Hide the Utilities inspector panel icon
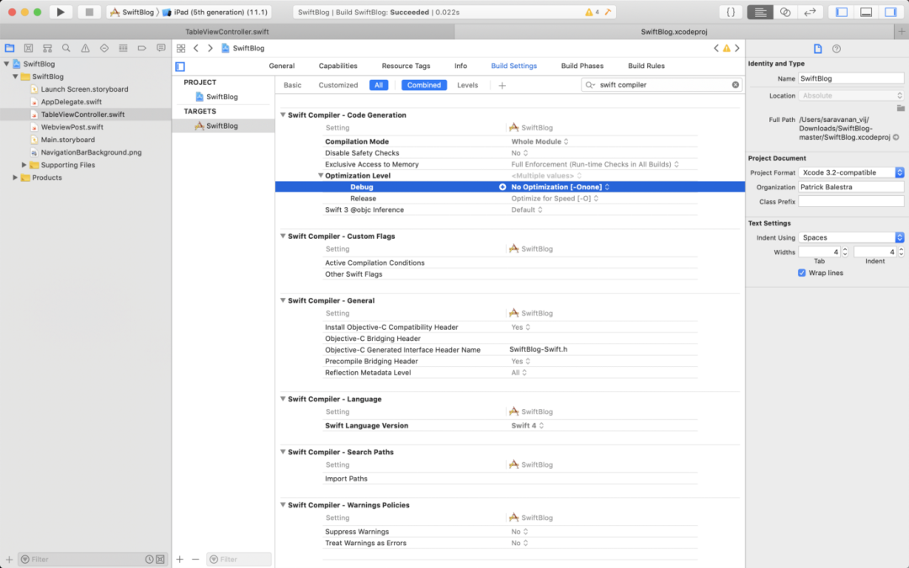The height and width of the screenshot is (568, 909). [x=891, y=12]
